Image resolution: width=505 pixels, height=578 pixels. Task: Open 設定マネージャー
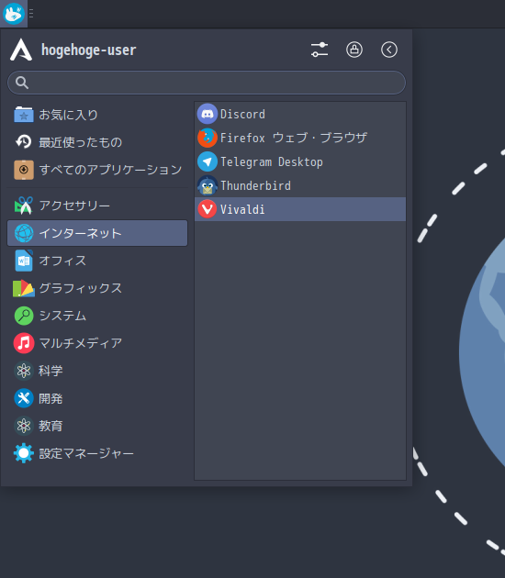click(x=97, y=453)
